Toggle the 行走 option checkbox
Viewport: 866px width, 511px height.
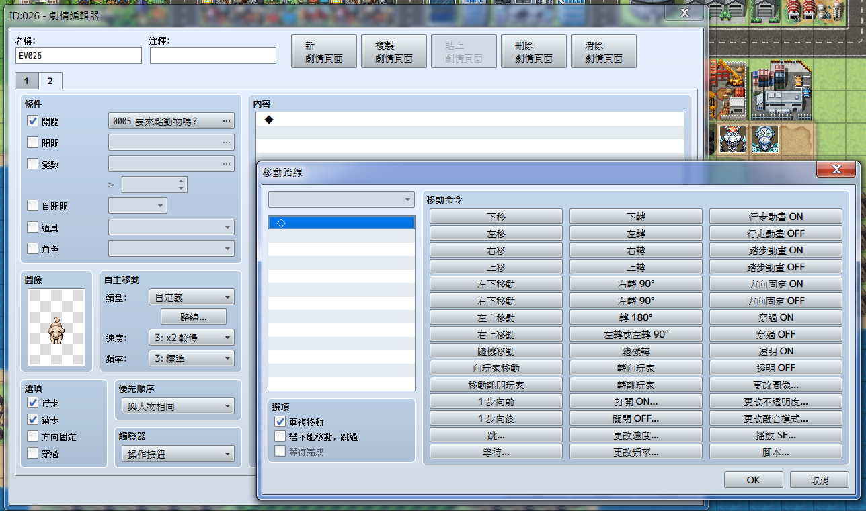(32, 403)
